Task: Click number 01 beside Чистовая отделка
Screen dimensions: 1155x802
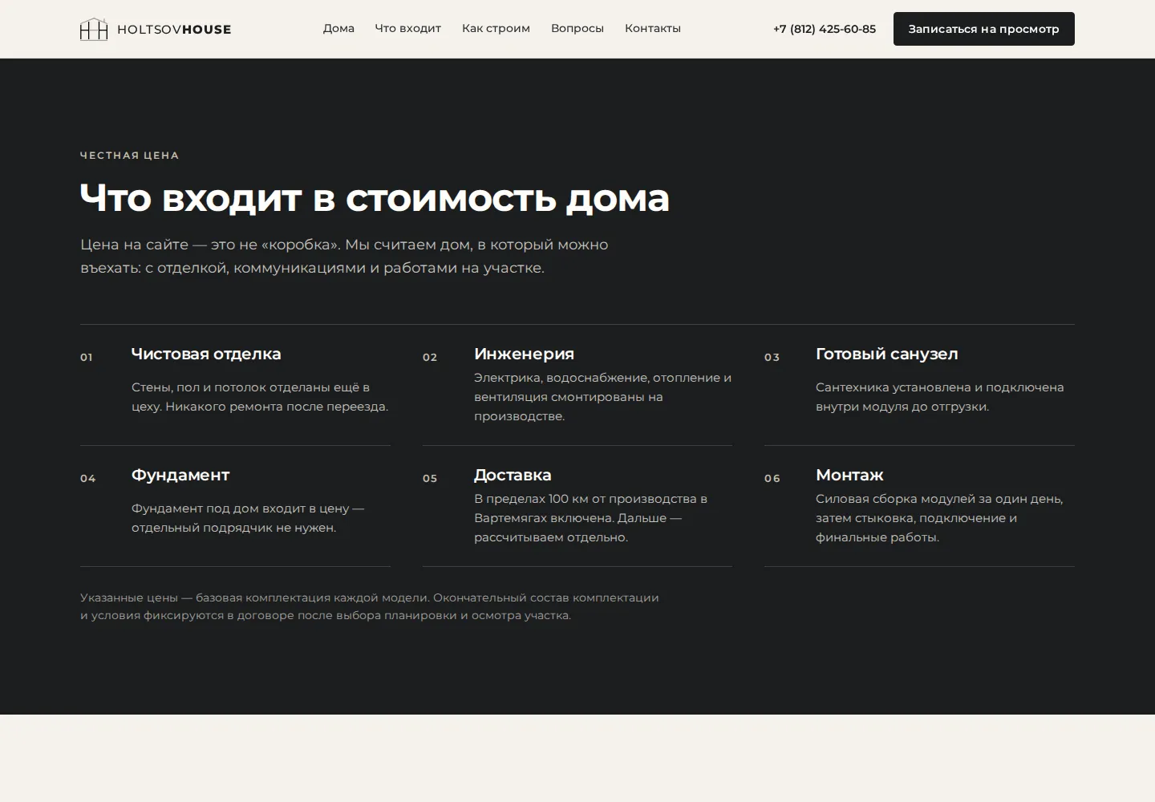Action: click(87, 358)
